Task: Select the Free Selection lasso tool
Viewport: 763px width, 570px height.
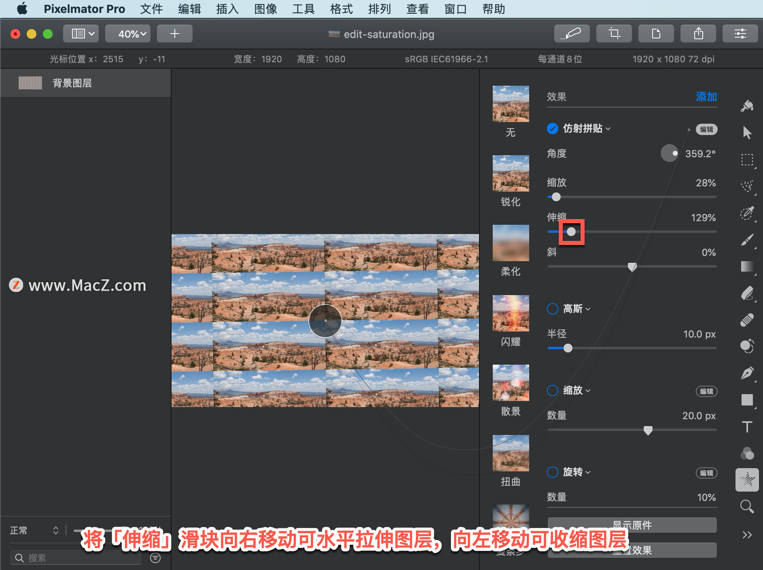Action: pos(747,186)
